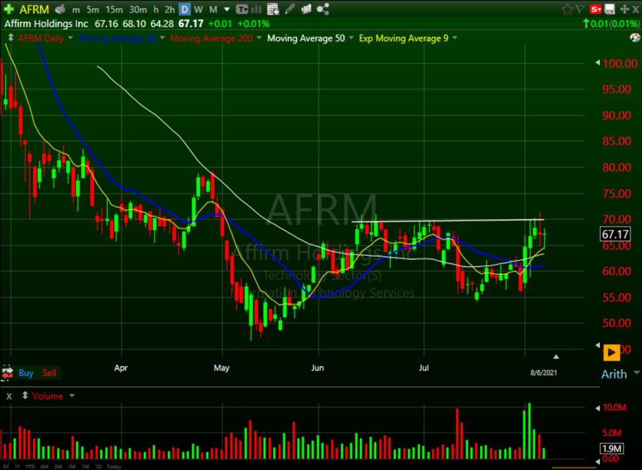
Task: Click the AFRM Daily plot label
Action: click(41, 38)
